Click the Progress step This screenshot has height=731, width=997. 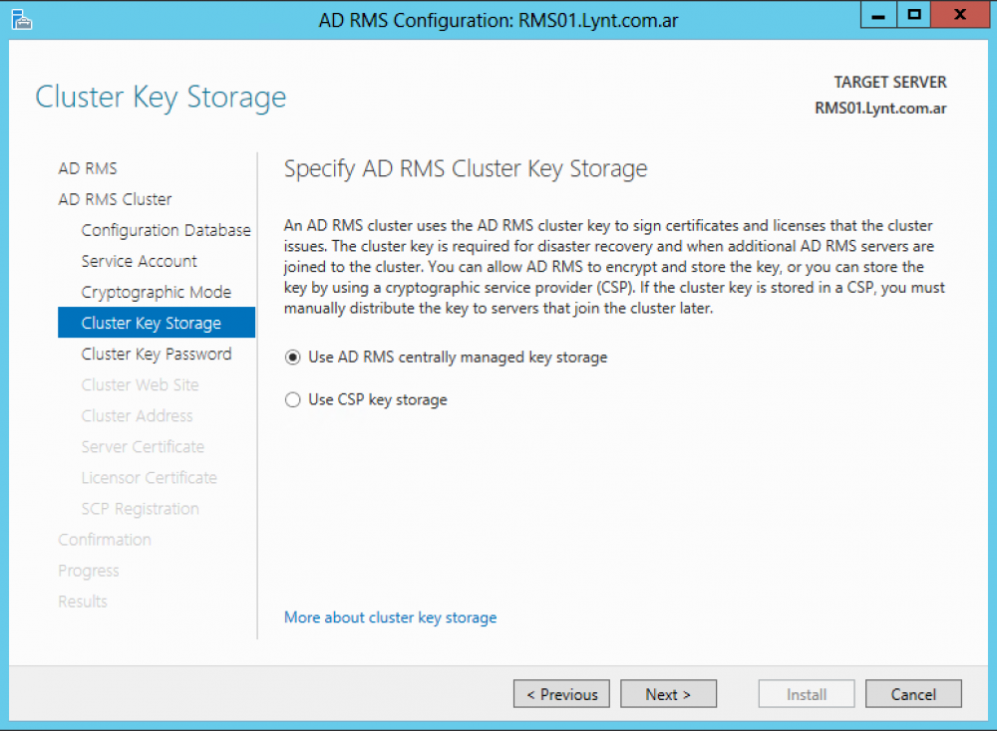pos(89,571)
